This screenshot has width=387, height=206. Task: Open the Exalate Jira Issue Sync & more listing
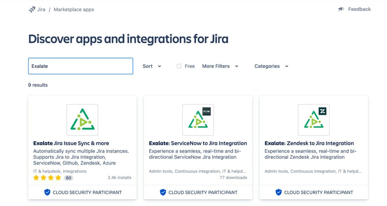pos(71,143)
